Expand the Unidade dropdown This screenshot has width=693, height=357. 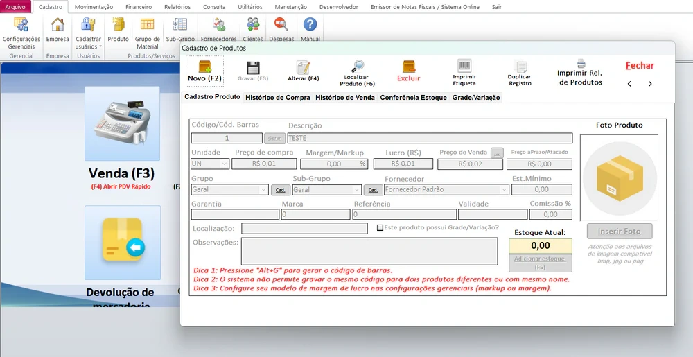pos(224,164)
